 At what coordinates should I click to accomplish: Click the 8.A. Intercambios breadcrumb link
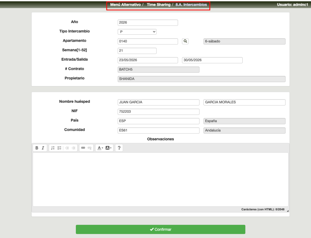pyautogui.click(x=191, y=5)
